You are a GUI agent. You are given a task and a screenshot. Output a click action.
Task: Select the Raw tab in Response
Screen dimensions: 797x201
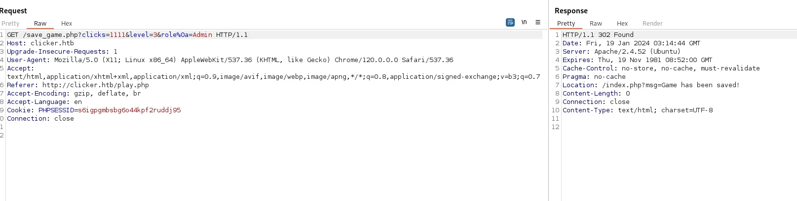point(596,23)
